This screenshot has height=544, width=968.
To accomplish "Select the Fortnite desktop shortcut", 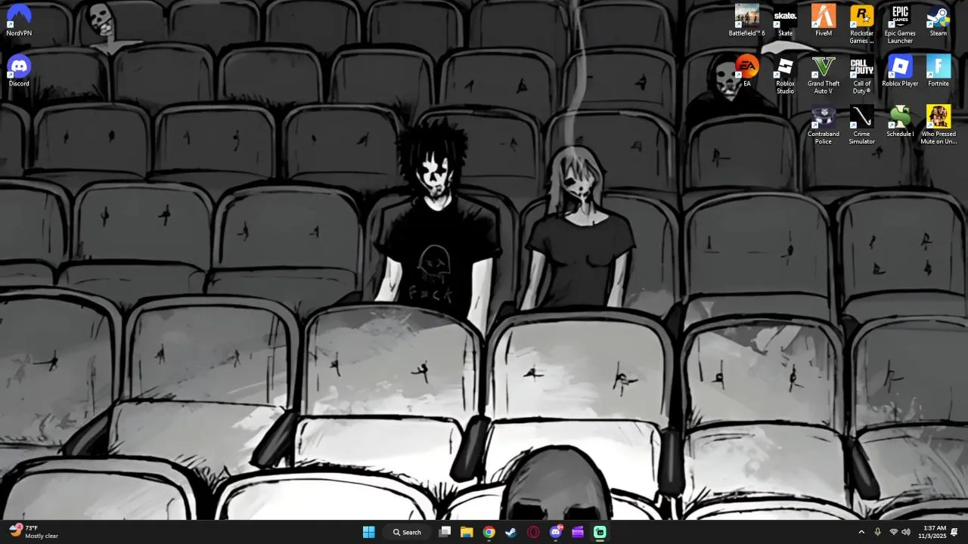I will 939,71.
